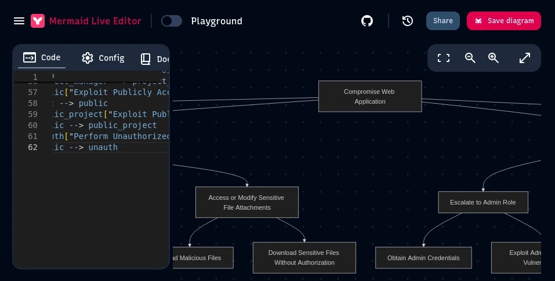Open the Docs tab with book icon
Image resolution: width=555 pixels, height=281 pixels.
(x=155, y=59)
